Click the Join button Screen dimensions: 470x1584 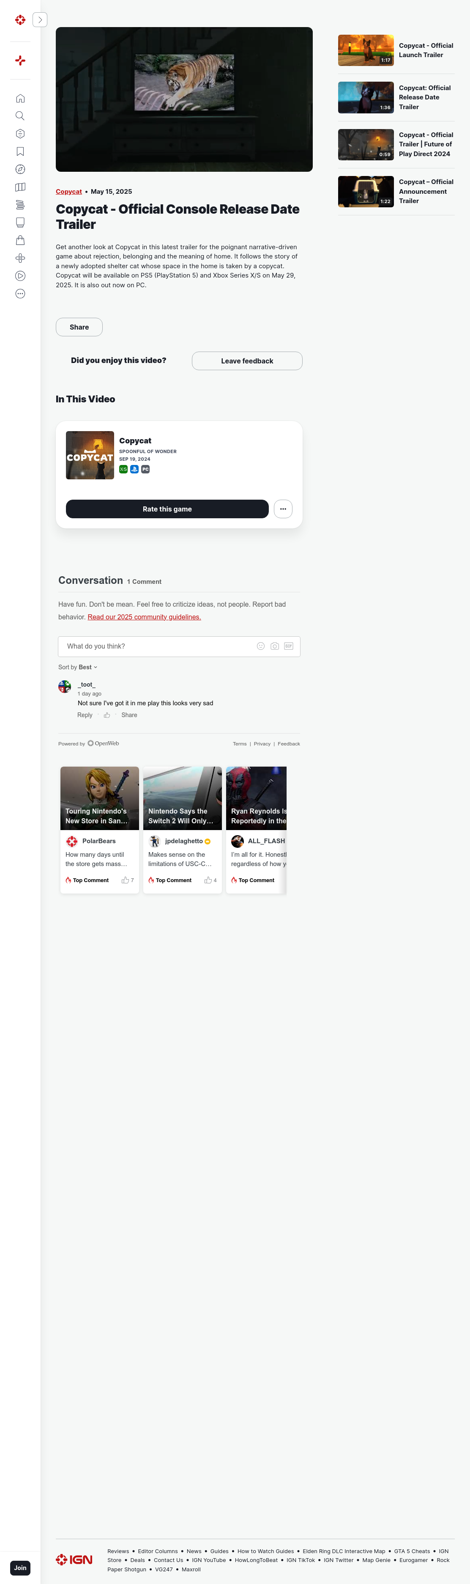click(x=20, y=1567)
